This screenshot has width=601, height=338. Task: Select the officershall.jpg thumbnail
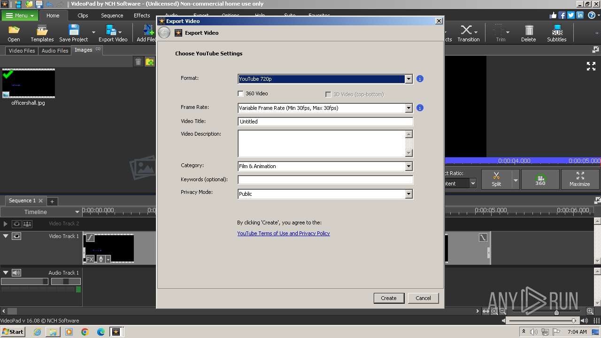pos(29,83)
